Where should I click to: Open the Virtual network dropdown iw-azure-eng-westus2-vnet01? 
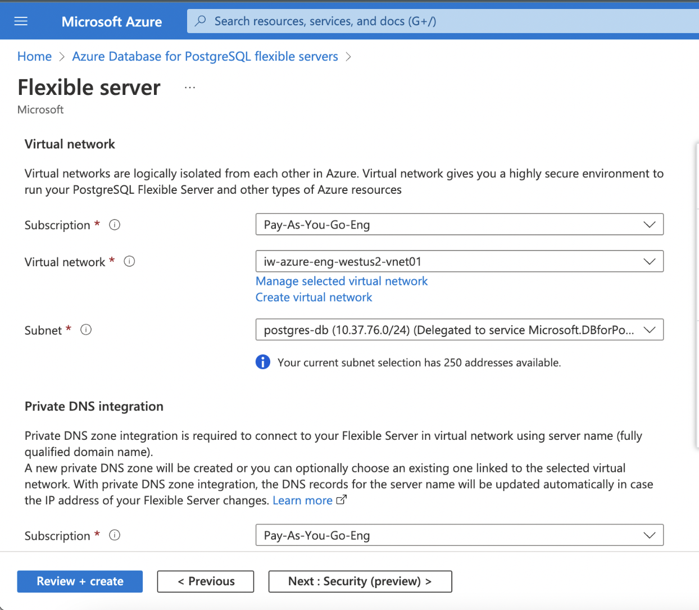tap(460, 261)
